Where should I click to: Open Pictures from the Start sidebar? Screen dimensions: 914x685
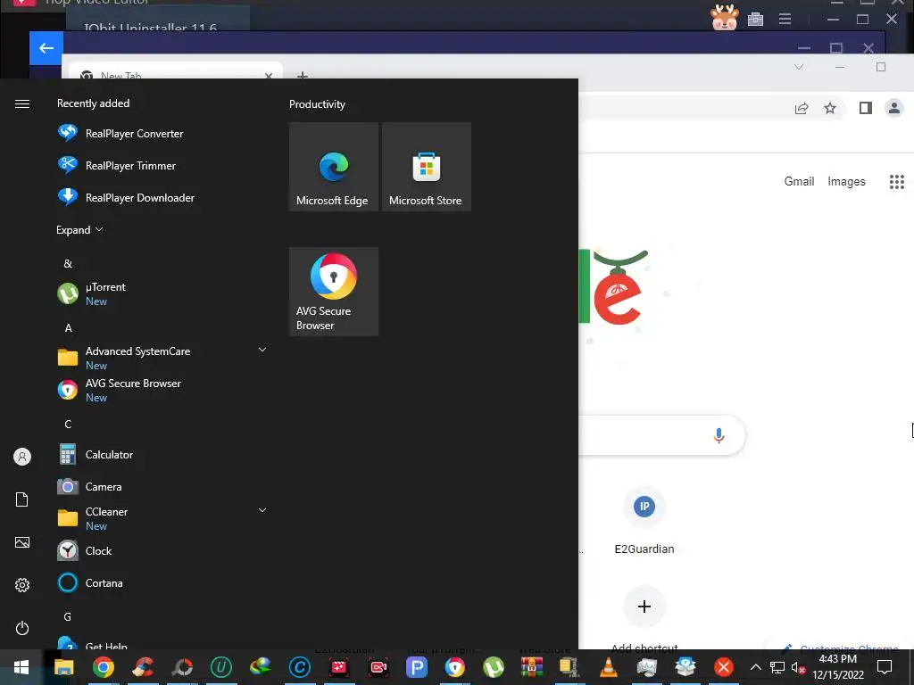pos(22,542)
